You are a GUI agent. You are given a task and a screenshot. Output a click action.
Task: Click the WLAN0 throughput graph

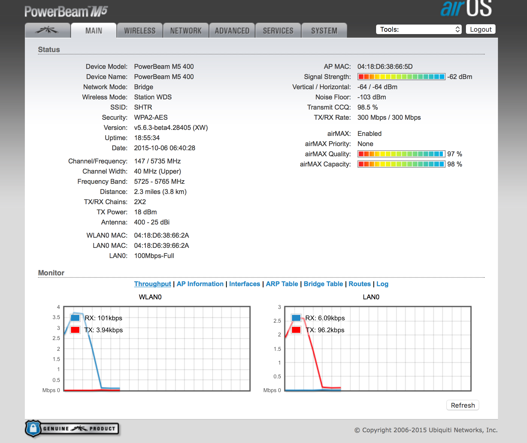coord(157,348)
